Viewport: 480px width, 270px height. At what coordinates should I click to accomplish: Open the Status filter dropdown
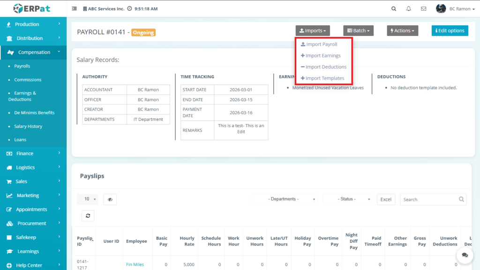pyautogui.click(x=347, y=199)
